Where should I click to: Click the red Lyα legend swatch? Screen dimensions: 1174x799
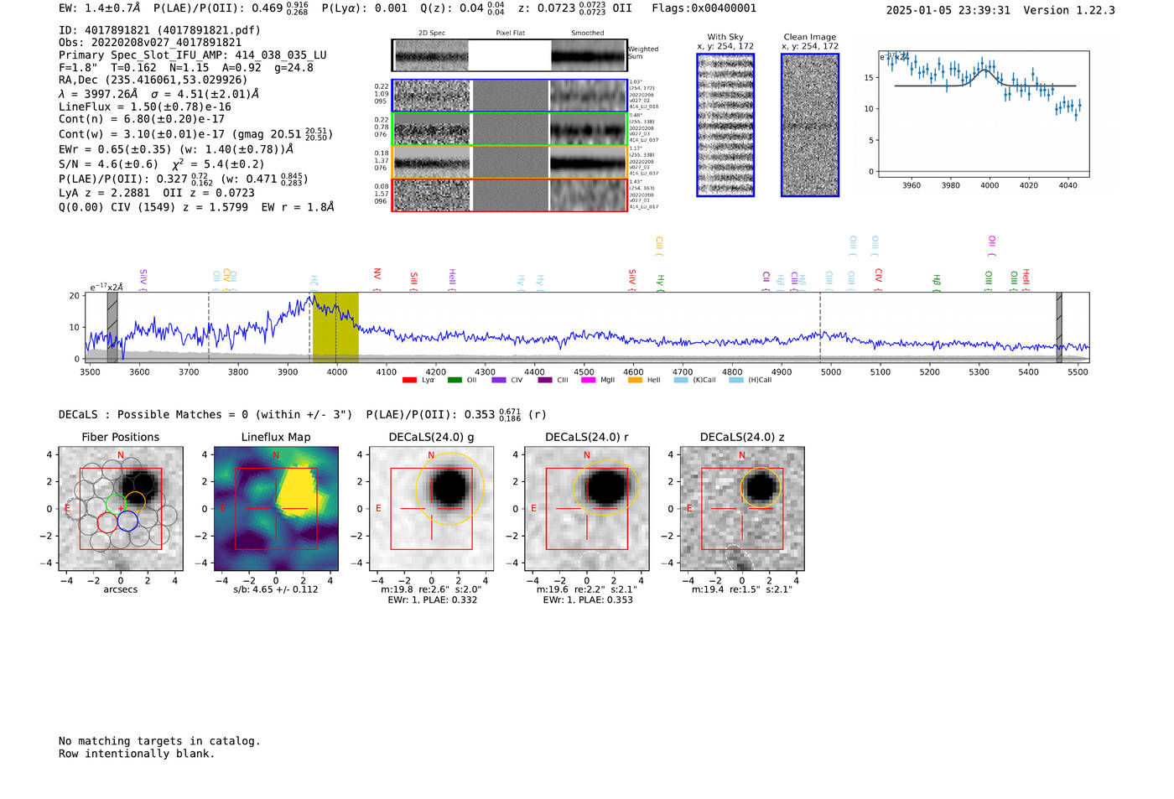(409, 381)
